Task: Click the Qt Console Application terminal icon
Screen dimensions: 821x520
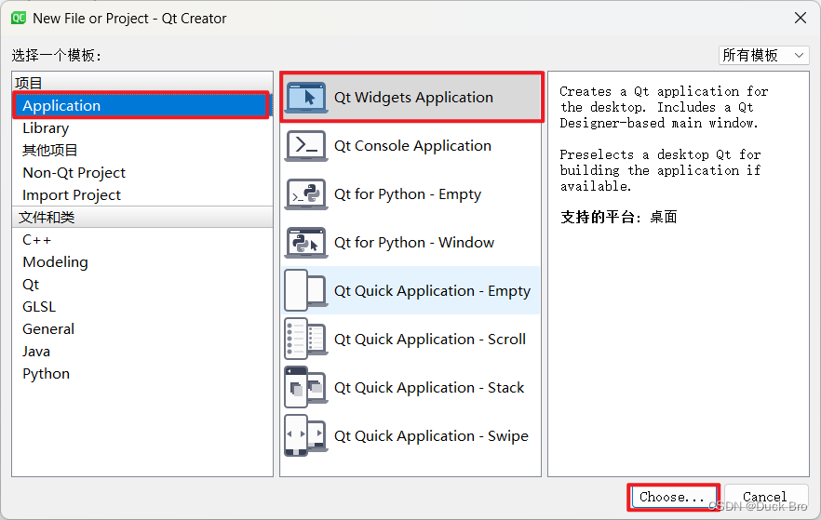Action: coord(306,145)
